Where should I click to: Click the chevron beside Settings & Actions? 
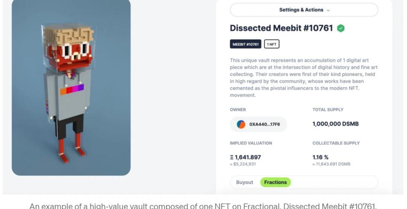(328, 10)
